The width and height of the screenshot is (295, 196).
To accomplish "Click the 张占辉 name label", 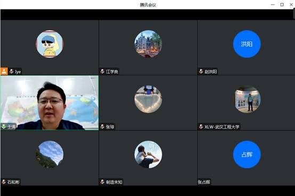I will [204, 182].
